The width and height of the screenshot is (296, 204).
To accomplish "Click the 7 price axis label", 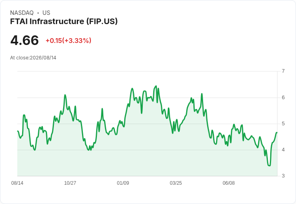I will [x=283, y=71].
